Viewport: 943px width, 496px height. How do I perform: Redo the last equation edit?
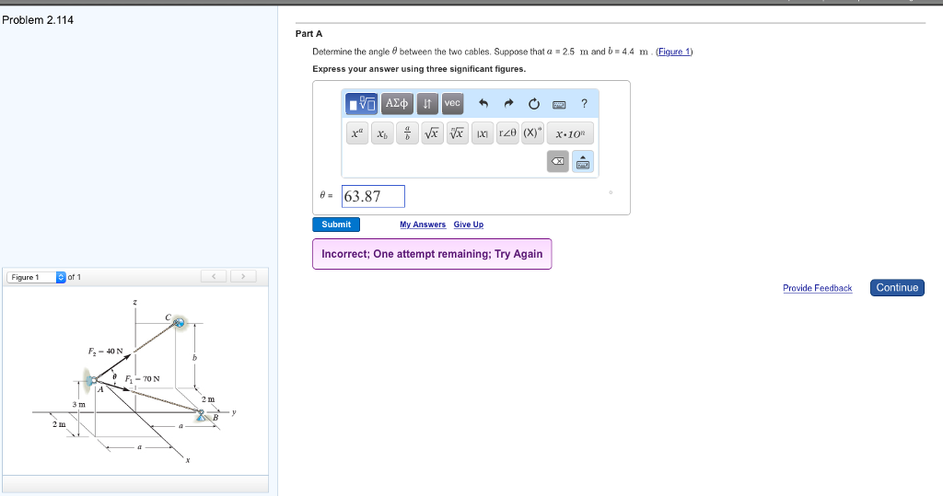tap(508, 103)
